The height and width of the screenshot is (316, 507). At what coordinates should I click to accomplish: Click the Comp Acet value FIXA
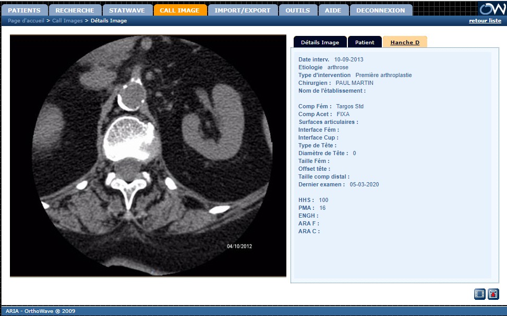click(343, 114)
